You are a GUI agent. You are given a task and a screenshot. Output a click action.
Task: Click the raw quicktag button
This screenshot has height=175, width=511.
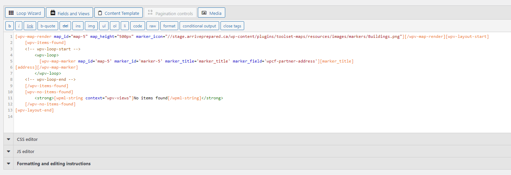click(x=153, y=26)
